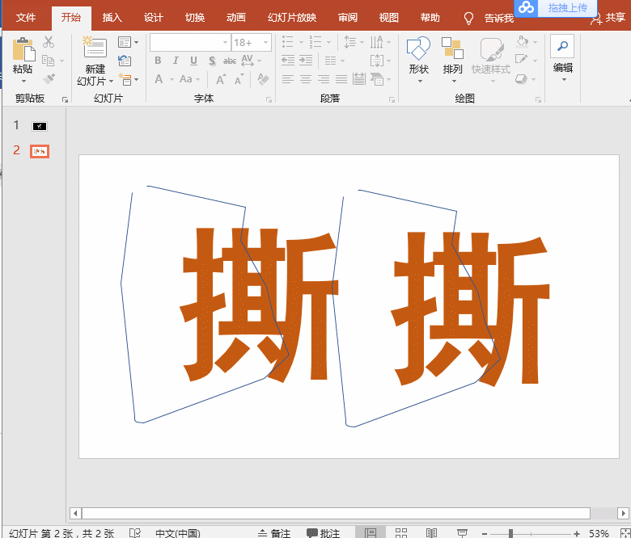Open the Editing search menu
The width and height of the screenshot is (631, 538).
[562, 57]
